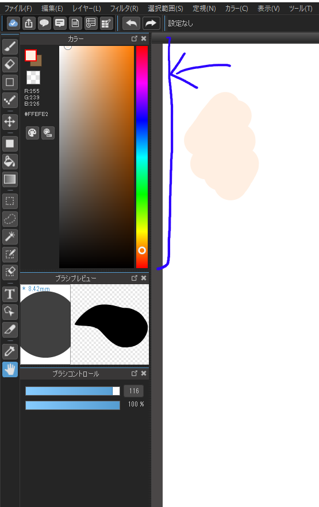Select the Lasso selection tool

click(10, 219)
